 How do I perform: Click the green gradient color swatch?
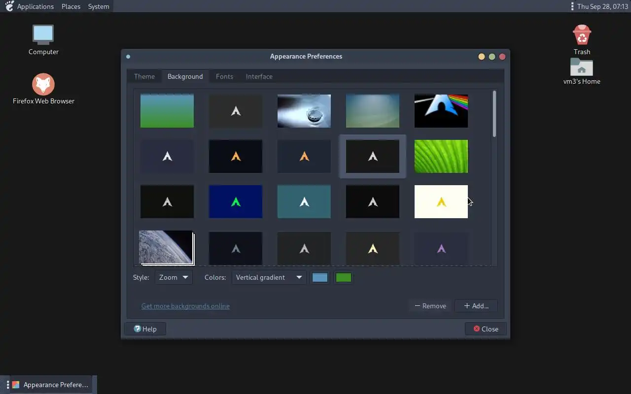[x=344, y=277]
